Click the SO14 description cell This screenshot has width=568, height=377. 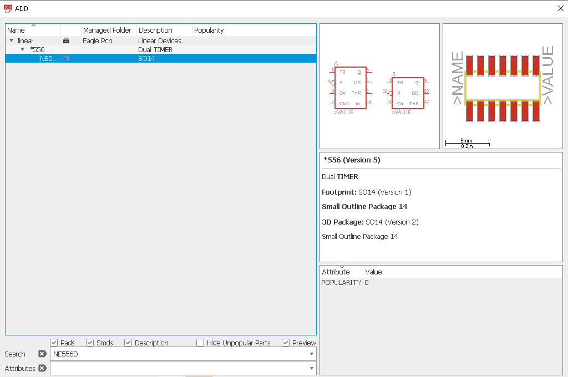[x=146, y=59]
